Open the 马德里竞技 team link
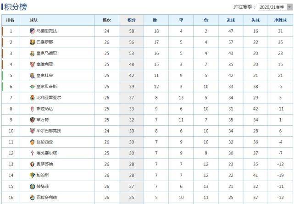The image size is (294, 204). pyautogui.click(x=46, y=31)
